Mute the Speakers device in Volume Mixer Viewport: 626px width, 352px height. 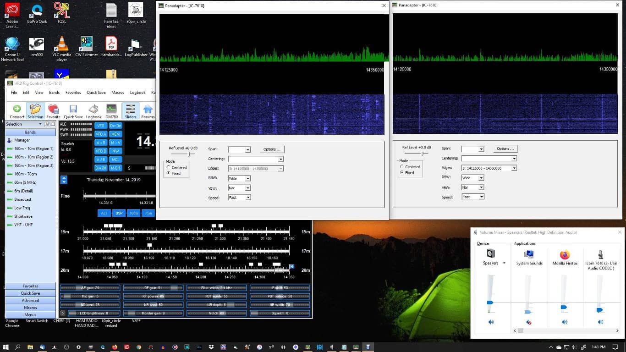pyautogui.click(x=491, y=322)
